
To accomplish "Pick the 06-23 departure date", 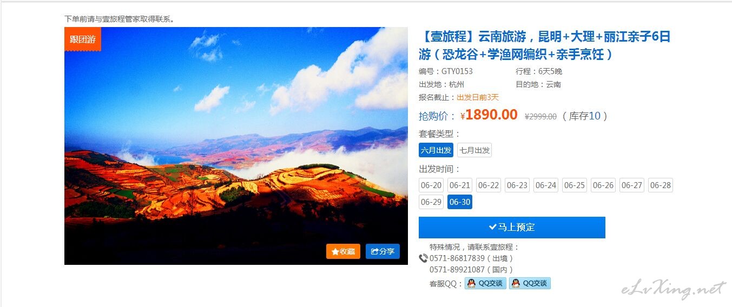I will click(x=517, y=185).
